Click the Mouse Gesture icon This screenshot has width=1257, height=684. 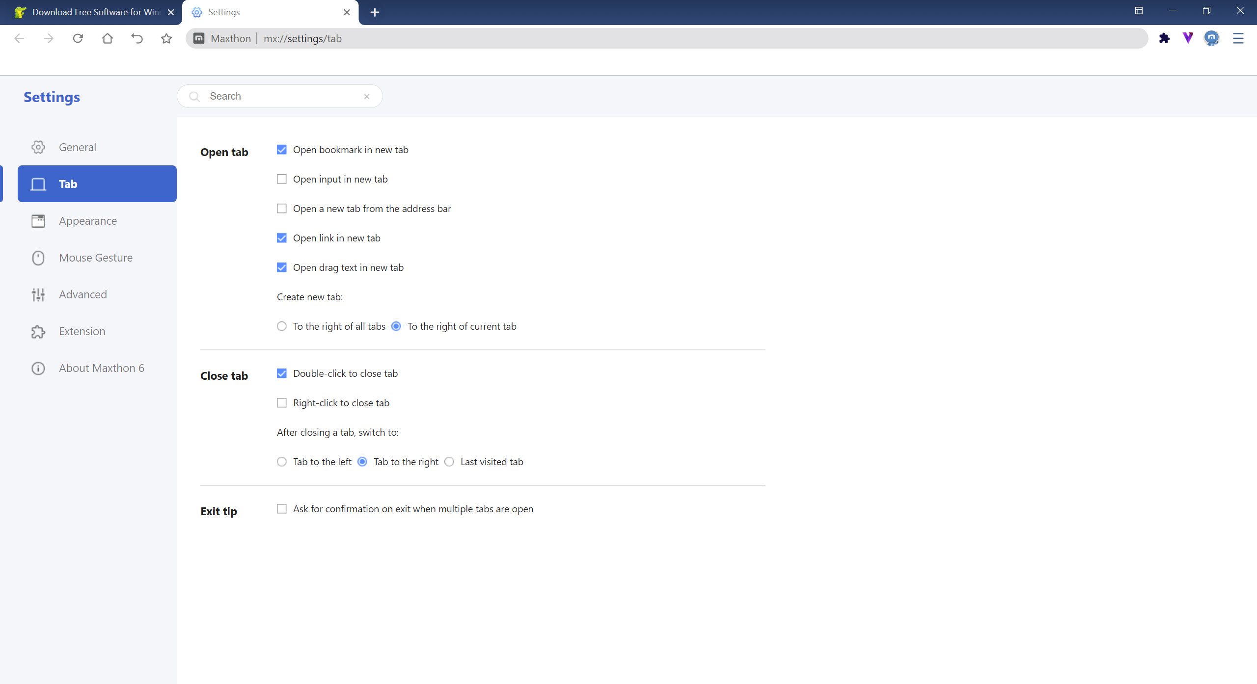(38, 258)
